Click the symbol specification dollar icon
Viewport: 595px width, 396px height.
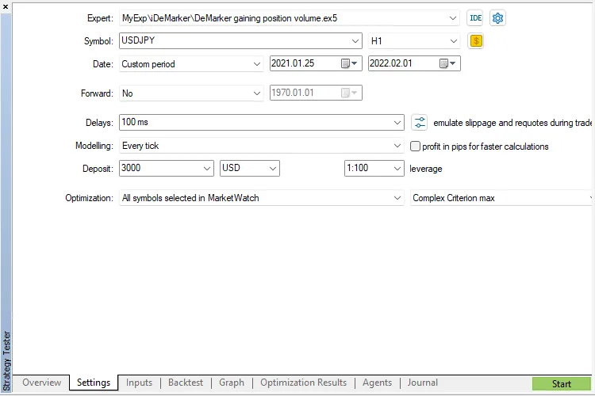476,41
